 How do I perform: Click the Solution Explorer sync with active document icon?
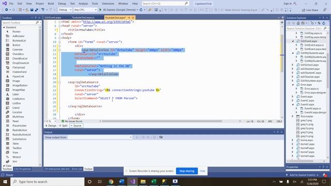(x=319, y=23)
